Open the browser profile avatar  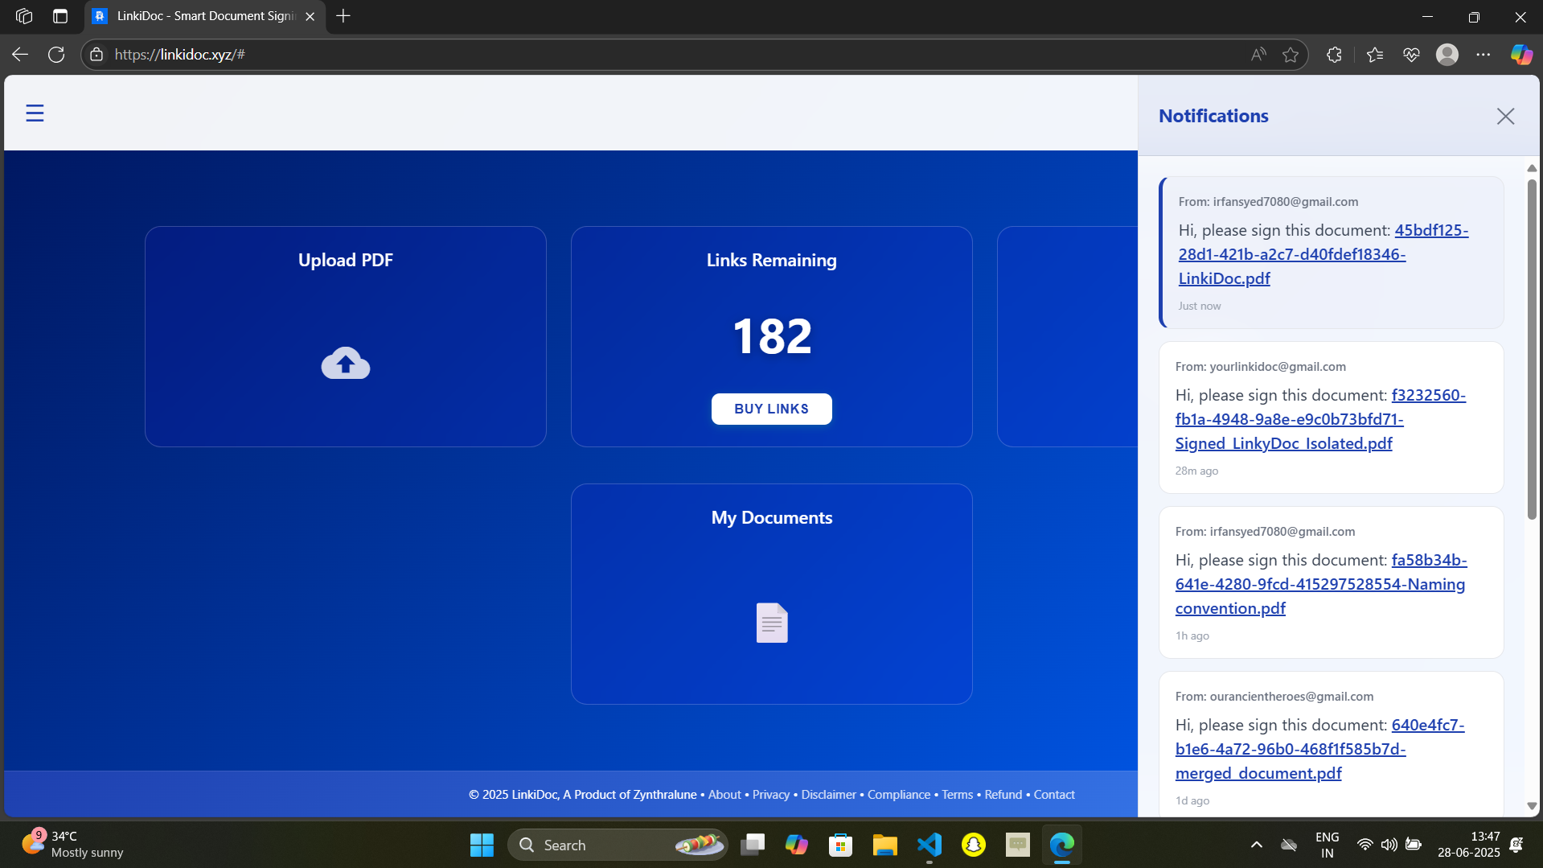coord(1447,55)
